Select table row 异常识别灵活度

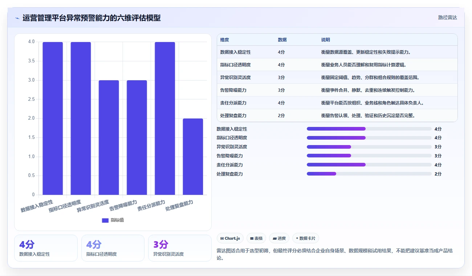[337, 78]
